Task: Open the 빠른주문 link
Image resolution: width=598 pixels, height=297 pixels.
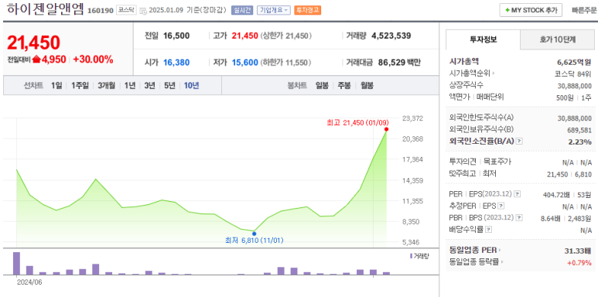Action: click(x=584, y=10)
